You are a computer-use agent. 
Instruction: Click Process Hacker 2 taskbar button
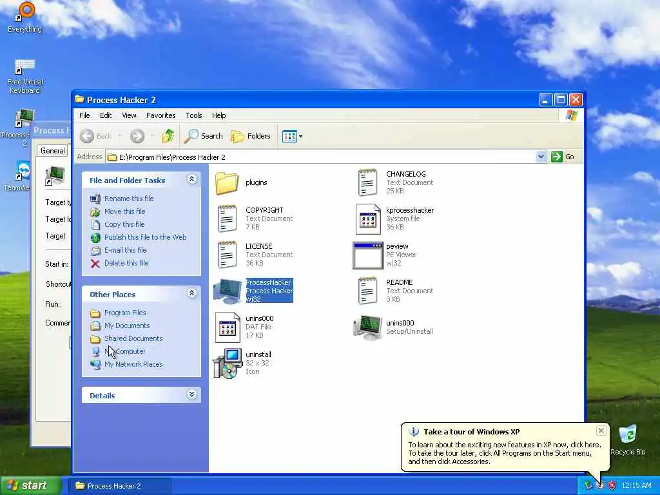tap(120, 486)
